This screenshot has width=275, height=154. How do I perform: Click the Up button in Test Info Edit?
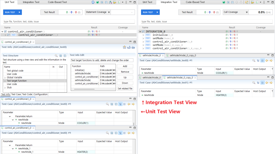click(125, 78)
